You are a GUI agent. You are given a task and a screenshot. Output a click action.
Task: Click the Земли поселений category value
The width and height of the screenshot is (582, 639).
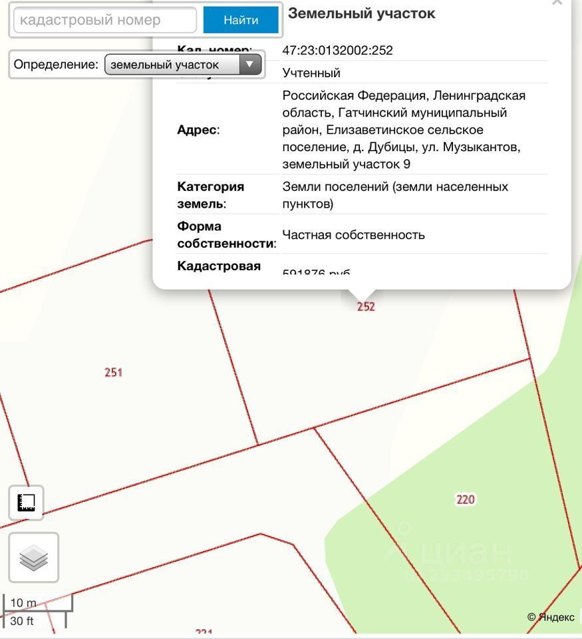click(x=396, y=195)
